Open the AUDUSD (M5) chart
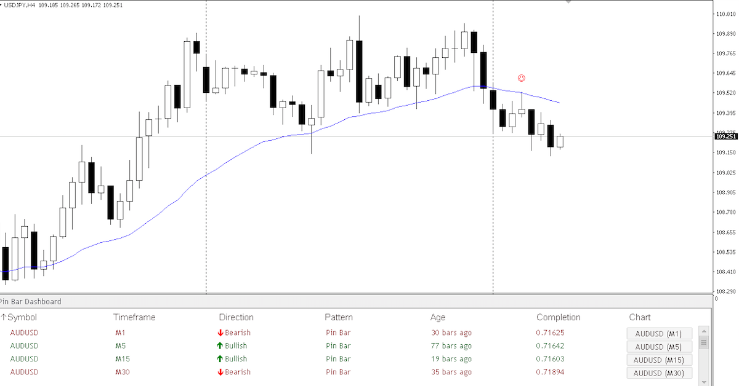The height and width of the screenshot is (386, 739). point(659,346)
